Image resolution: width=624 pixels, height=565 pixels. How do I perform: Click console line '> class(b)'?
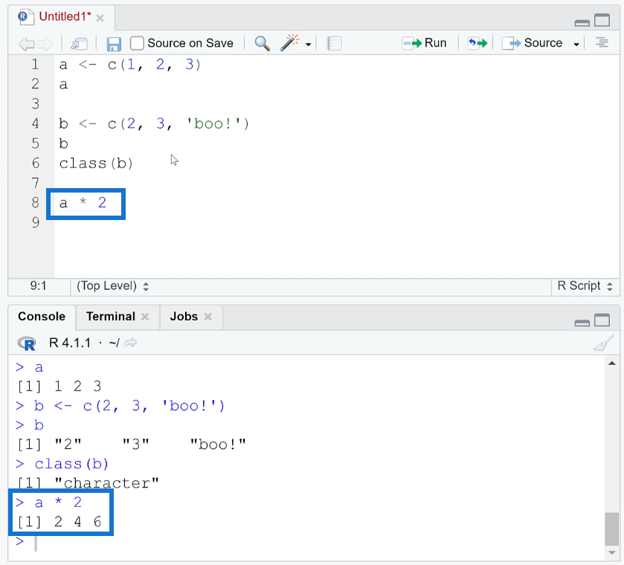coord(62,464)
